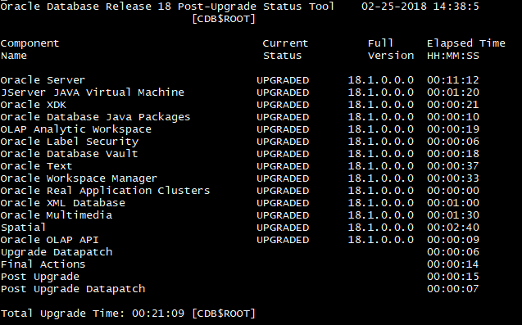522x325 pixels.
Task: Select Oracle Label Security text
Action: coord(69,142)
